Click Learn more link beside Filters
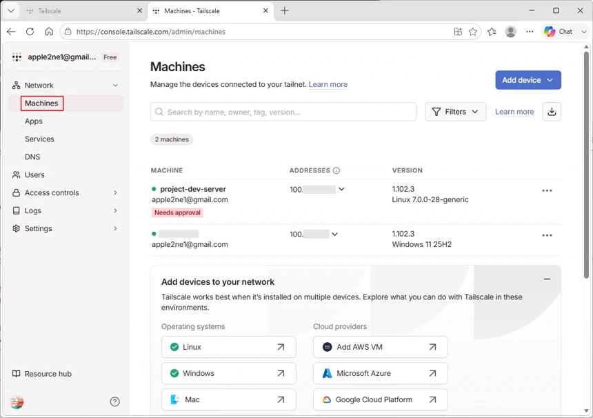The image size is (593, 418). point(514,112)
